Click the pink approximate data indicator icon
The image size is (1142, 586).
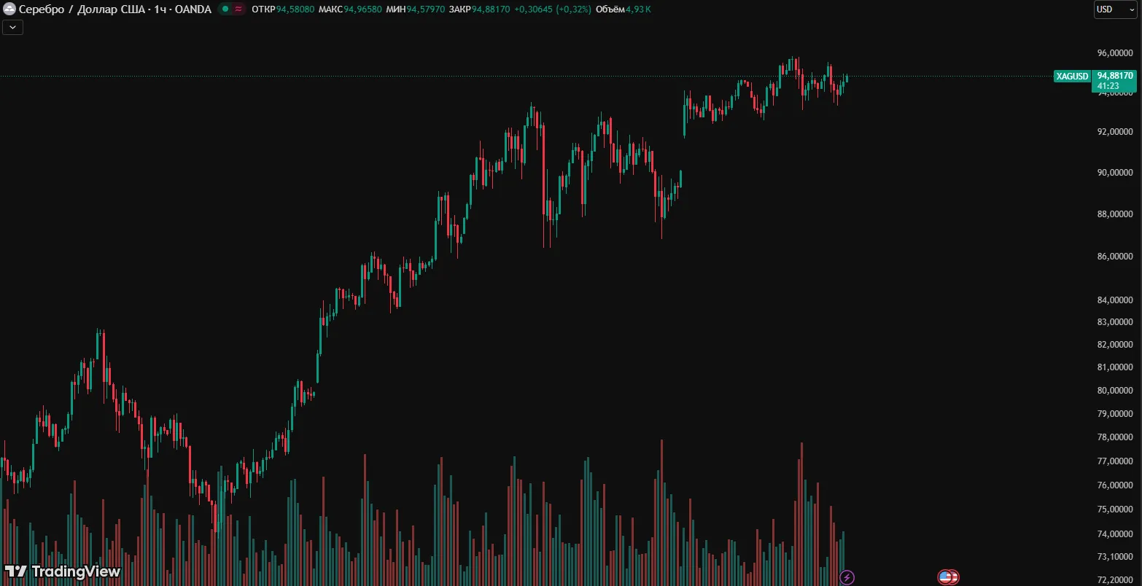pos(238,9)
